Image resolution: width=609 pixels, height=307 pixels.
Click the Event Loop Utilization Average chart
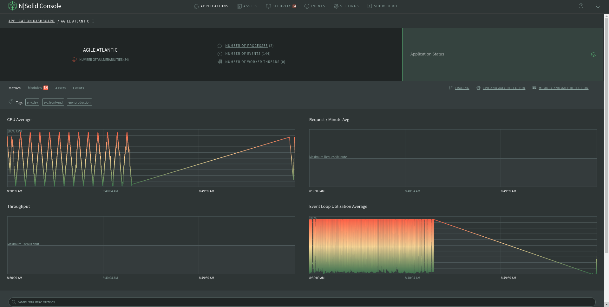(x=453, y=245)
